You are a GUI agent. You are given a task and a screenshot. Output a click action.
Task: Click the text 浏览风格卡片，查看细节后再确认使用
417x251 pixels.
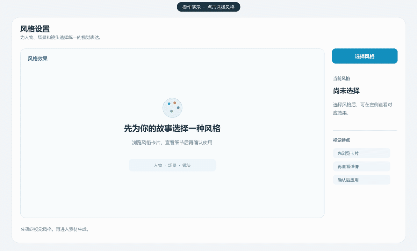pos(172,143)
